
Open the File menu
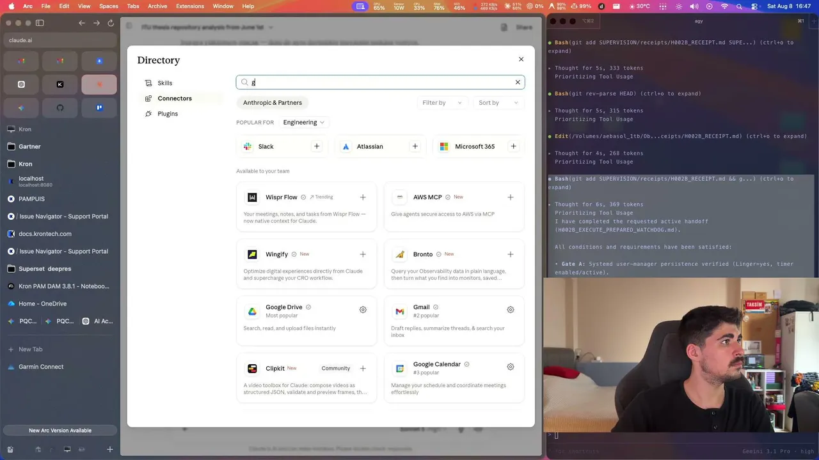[46, 6]
